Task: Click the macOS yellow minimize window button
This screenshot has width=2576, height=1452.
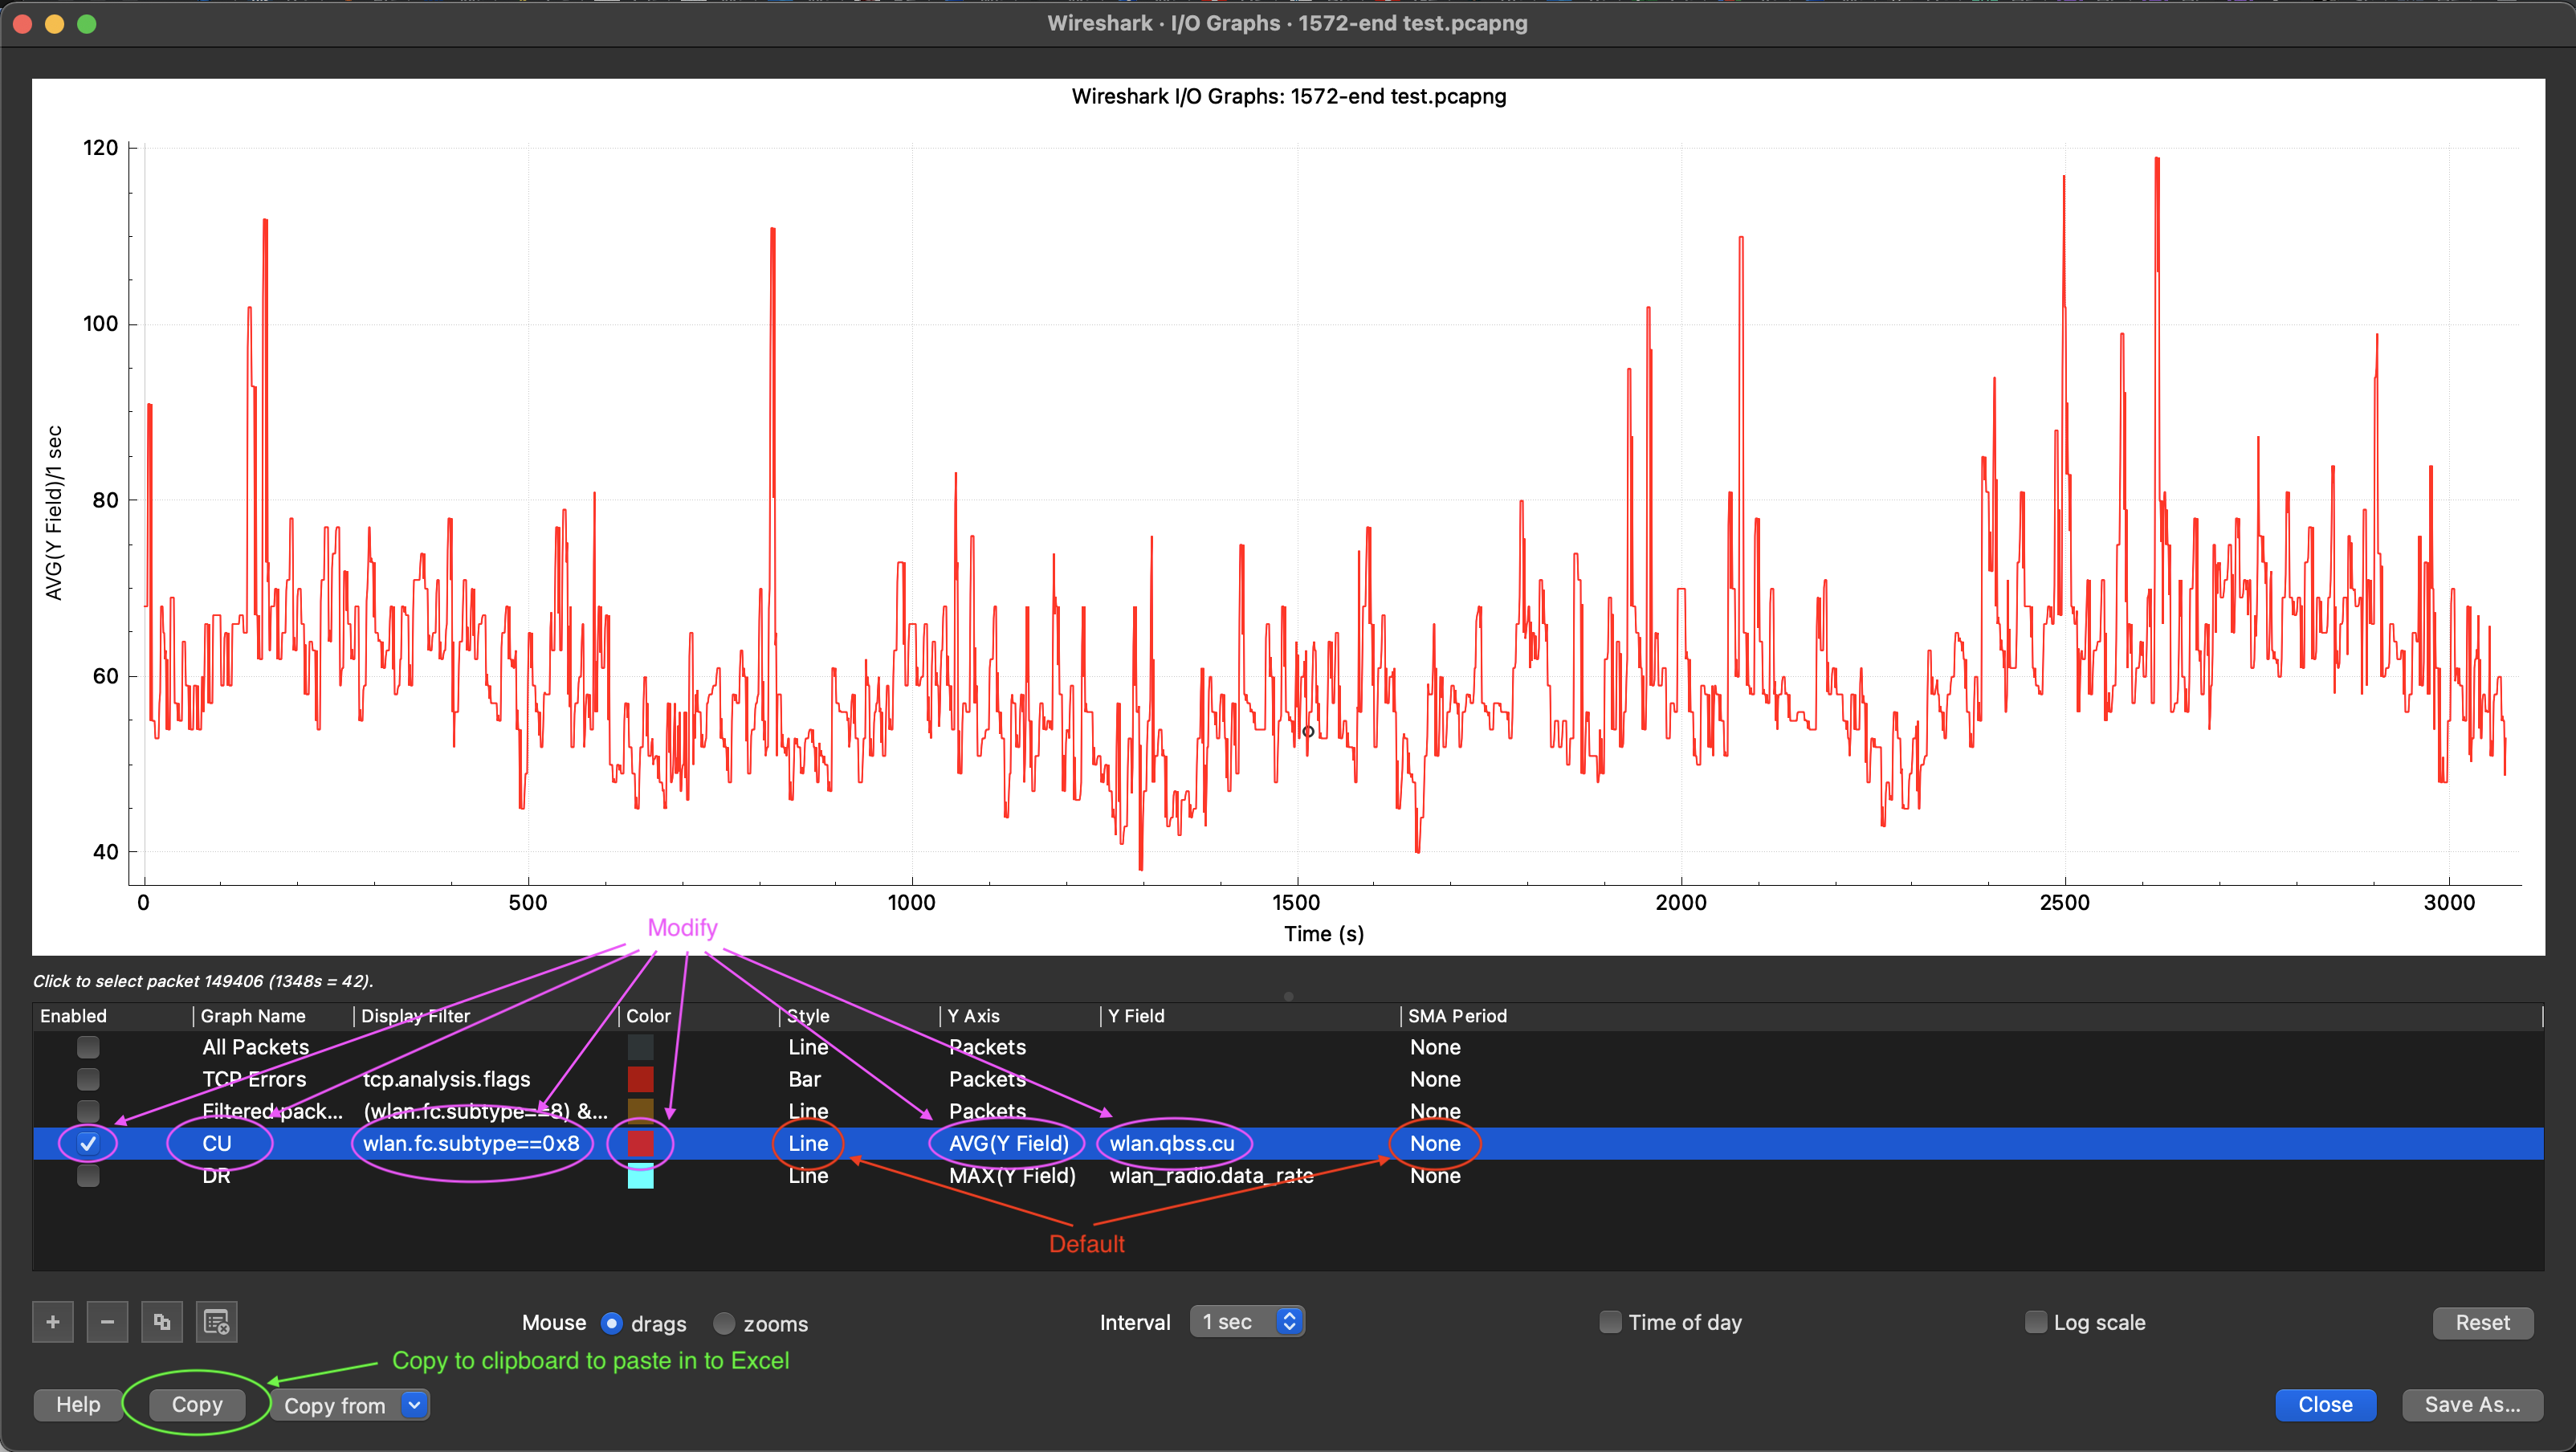Action: [x=55, y=23]
